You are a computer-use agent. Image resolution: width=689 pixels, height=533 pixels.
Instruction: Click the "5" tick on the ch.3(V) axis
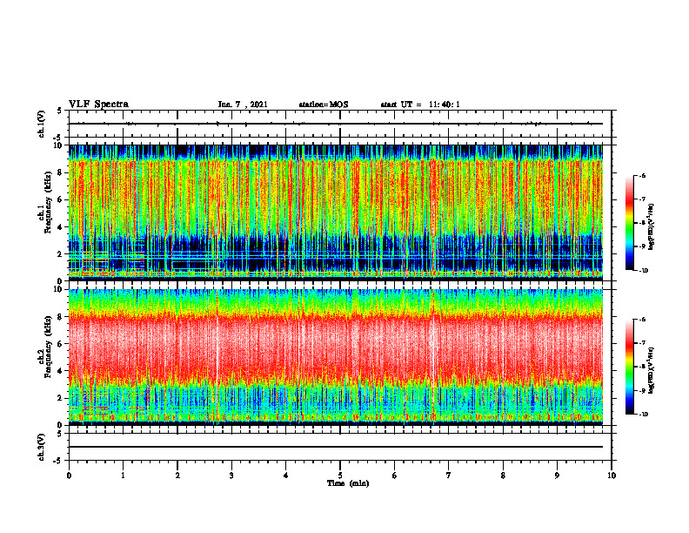60,434
